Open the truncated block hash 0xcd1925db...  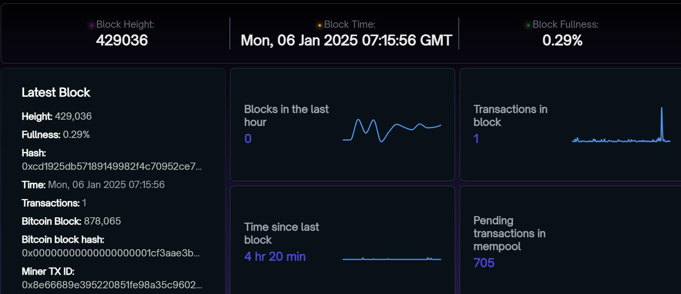pyautogui.click(x=112, y=166)
